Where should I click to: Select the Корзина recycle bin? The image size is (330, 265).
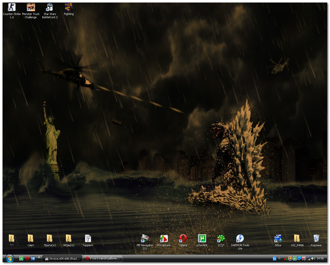[316, 240]
